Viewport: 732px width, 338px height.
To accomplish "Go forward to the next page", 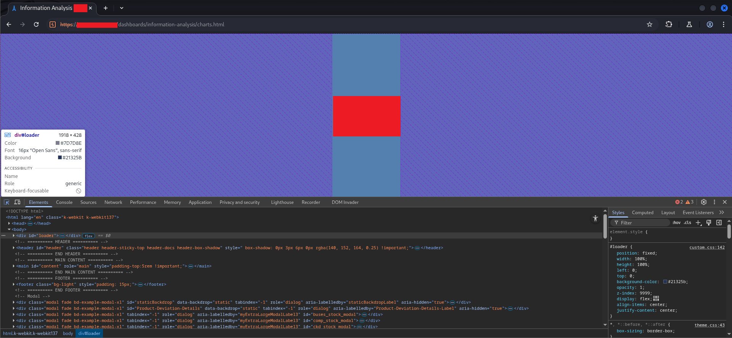I will pos(23,24).
